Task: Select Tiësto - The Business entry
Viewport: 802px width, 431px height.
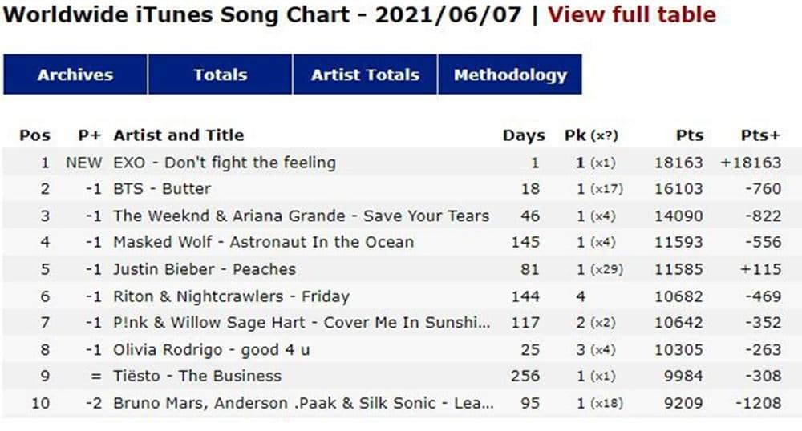Action: point(197,376)
